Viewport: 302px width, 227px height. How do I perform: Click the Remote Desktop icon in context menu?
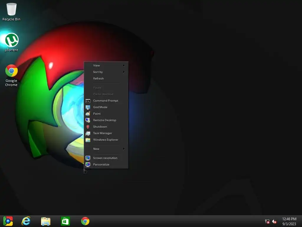[x=88, y=120]
